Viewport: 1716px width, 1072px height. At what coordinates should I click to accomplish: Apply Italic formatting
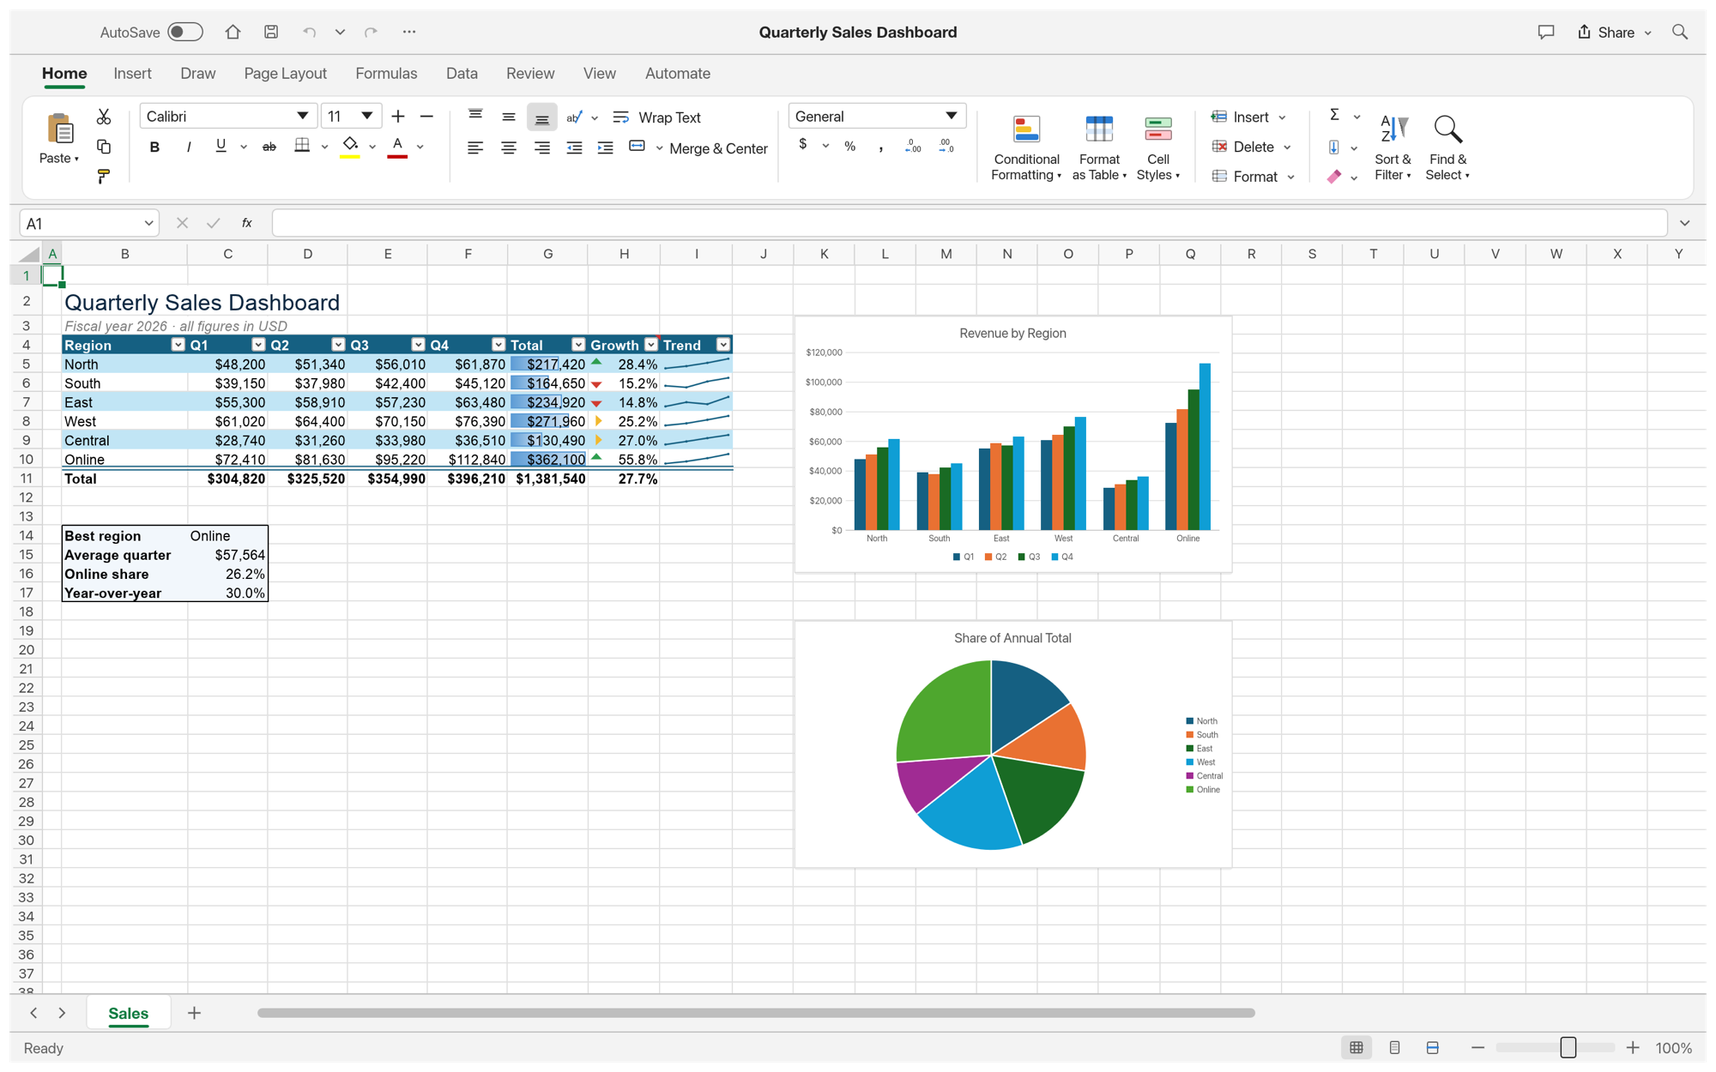(x=188, y=148)
